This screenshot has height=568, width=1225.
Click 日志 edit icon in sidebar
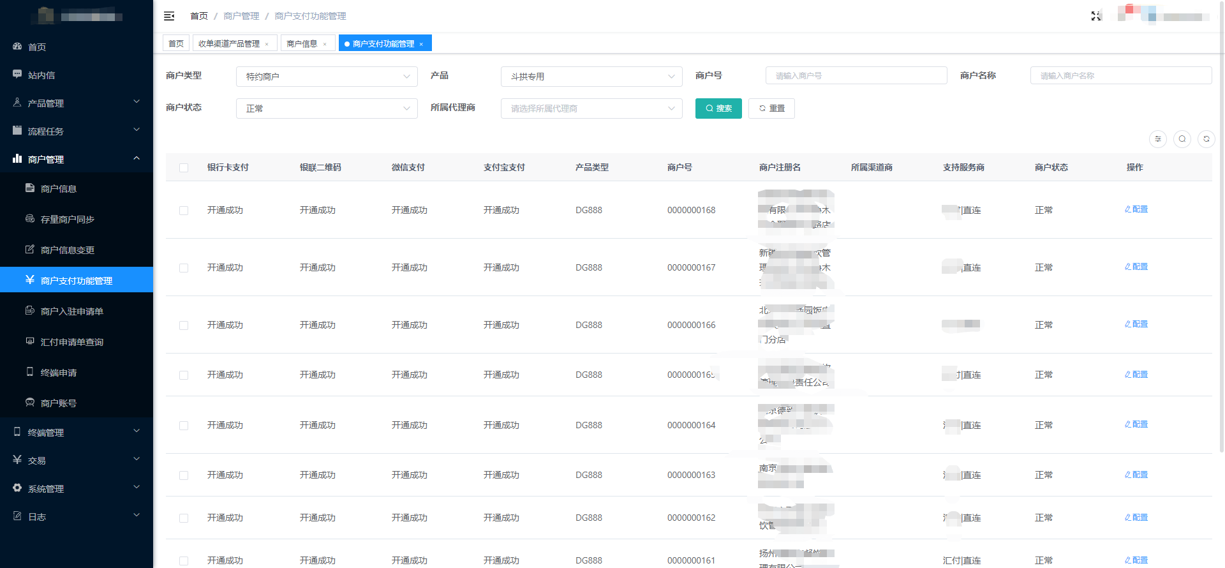coord(17,516)
